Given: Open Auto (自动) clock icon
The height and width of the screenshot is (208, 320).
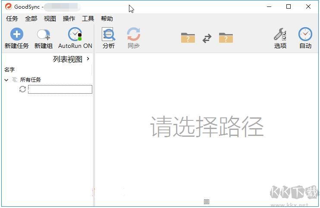Looking at the screenshot, I should (x=305, y=34).
